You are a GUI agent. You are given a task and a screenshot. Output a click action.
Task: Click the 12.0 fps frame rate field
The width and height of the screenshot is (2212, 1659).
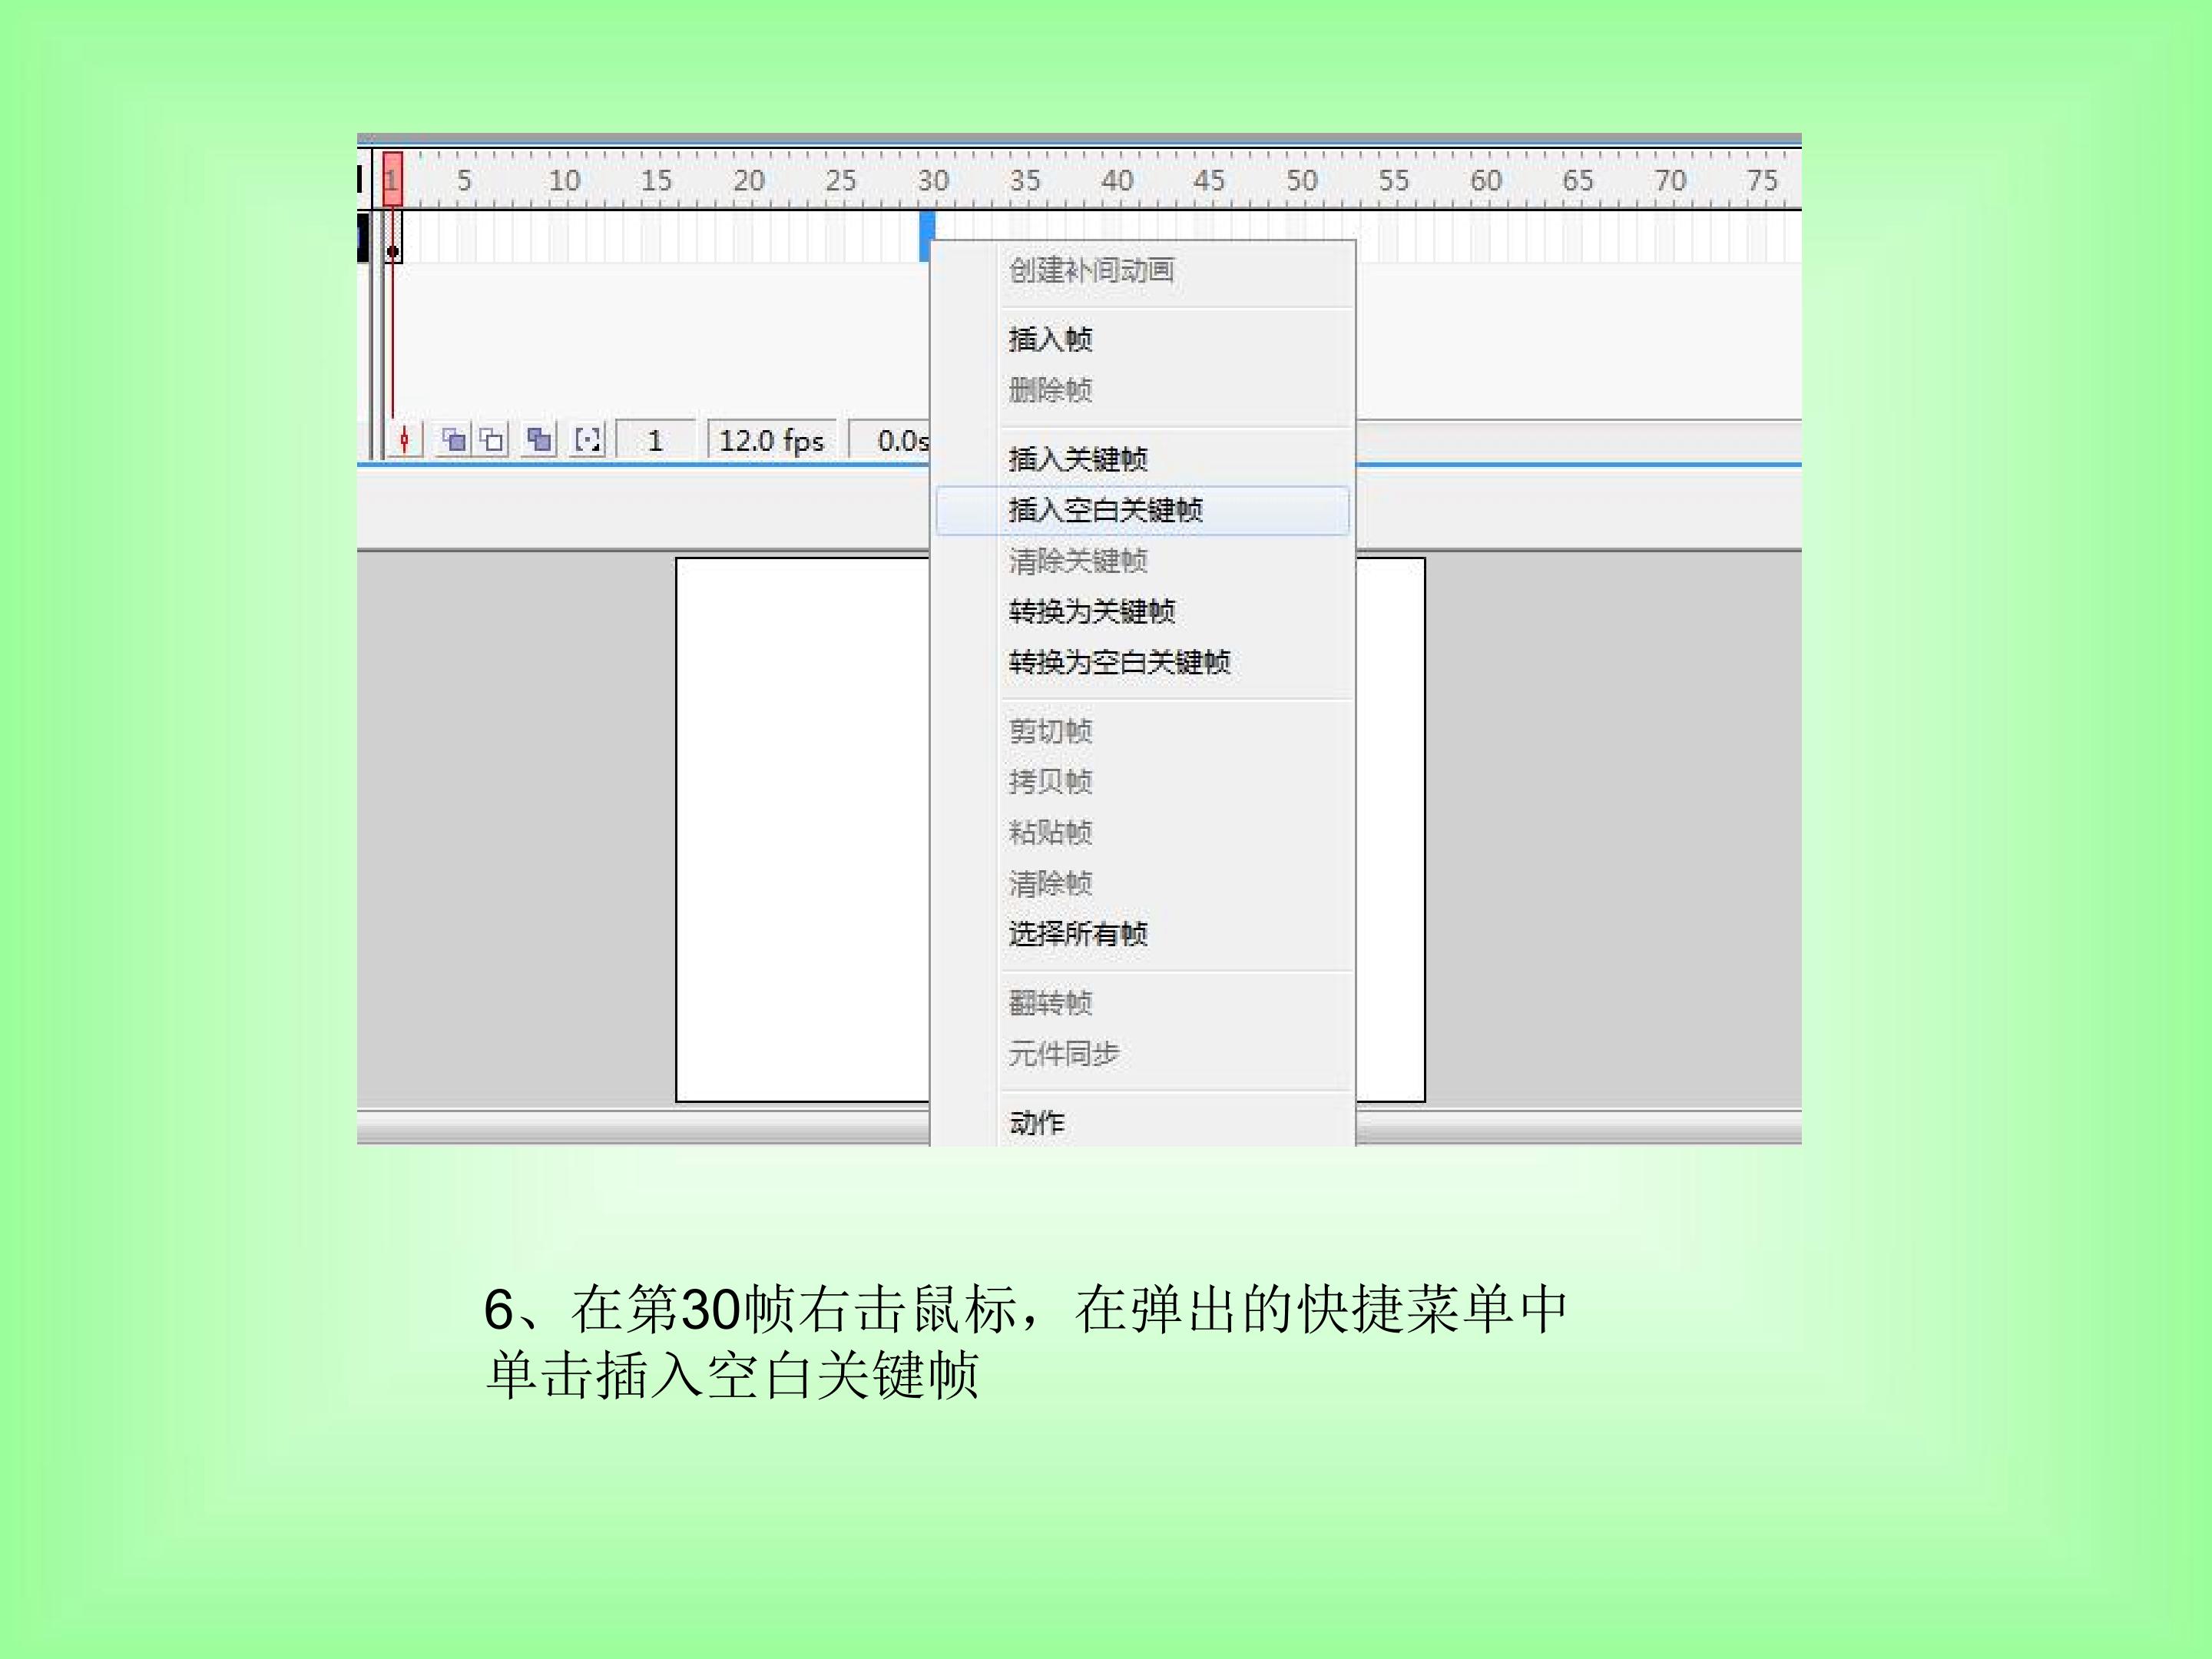point(771,441)
